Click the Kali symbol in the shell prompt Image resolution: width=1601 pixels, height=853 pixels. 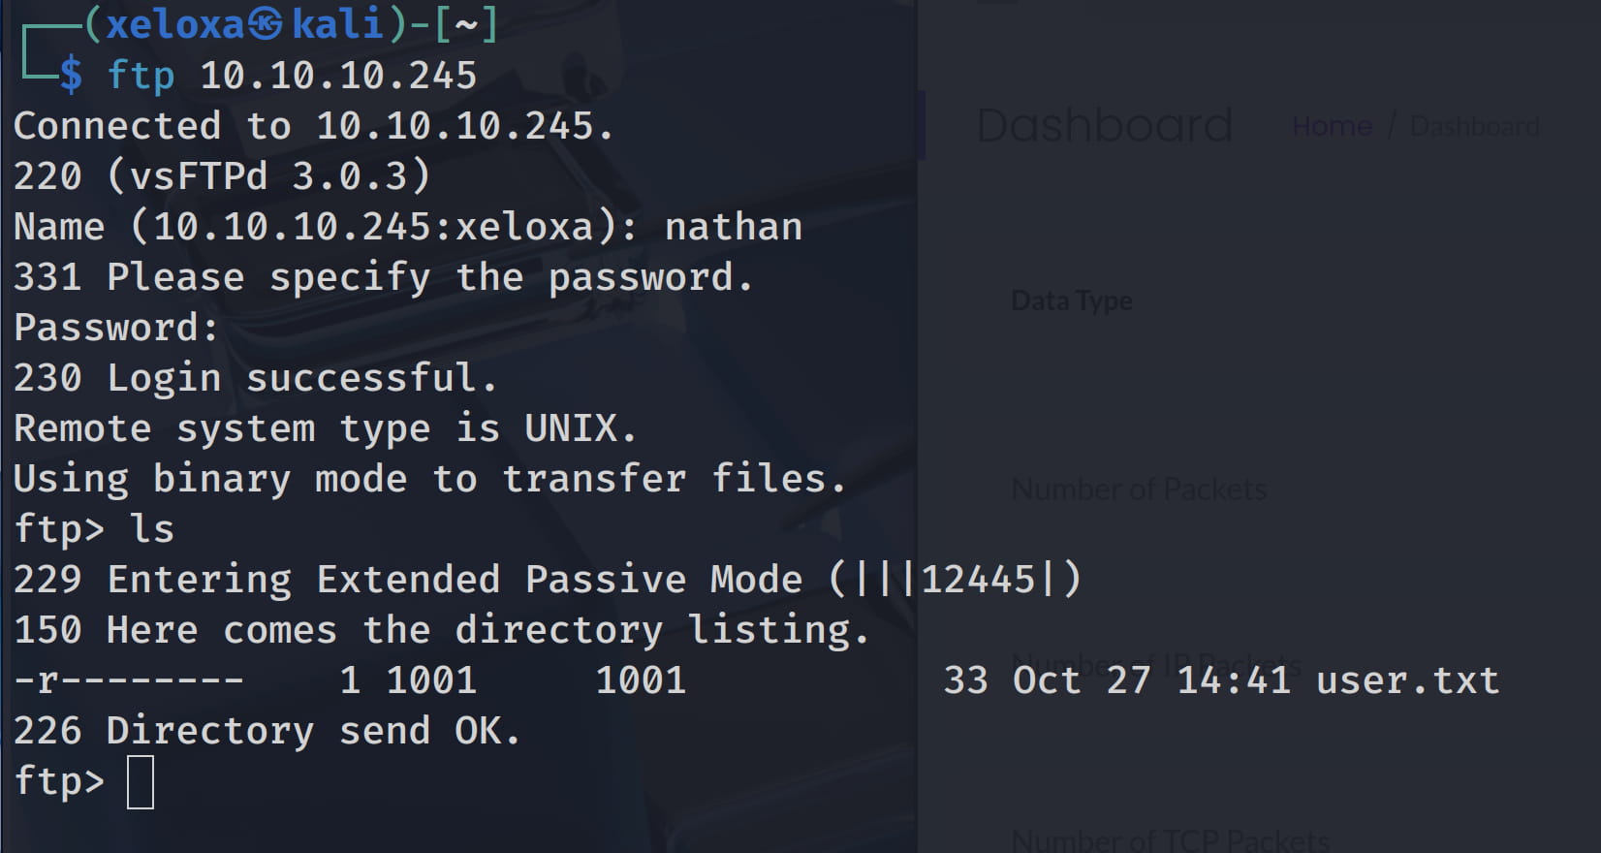(x=266, y=24)
